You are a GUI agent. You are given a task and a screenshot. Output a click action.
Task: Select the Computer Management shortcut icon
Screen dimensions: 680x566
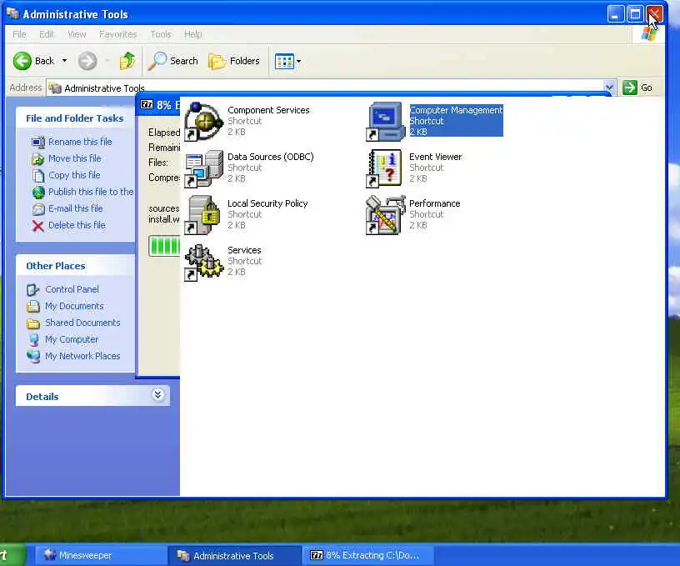385,122
